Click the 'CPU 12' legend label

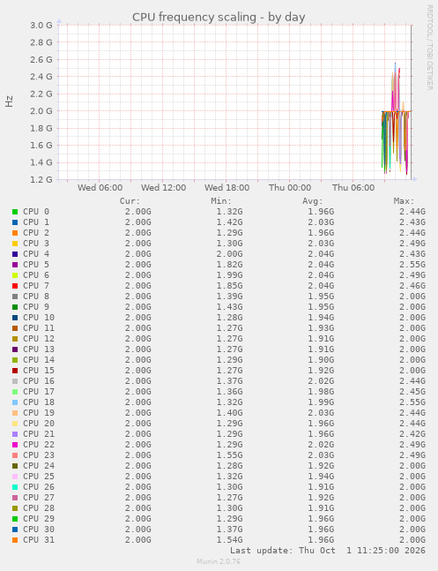coord(39,339)
